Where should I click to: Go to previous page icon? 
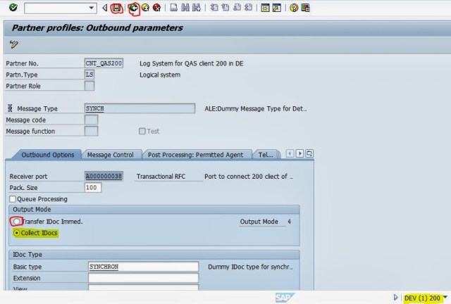(225, 8)
